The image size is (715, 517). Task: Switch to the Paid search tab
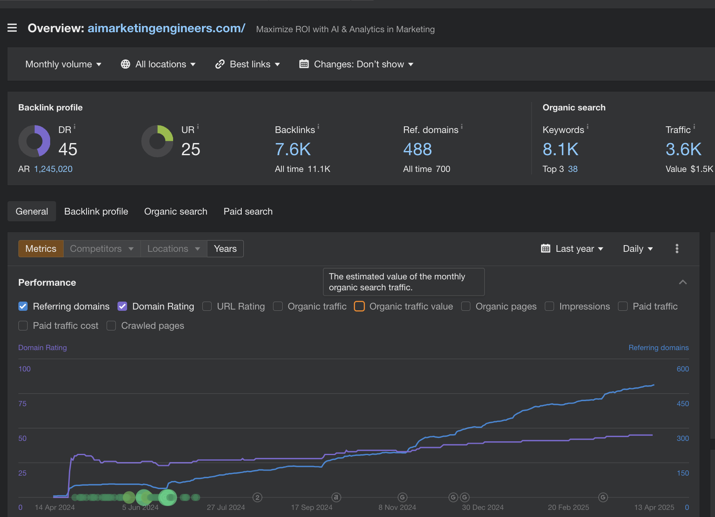tap(248, 211)
